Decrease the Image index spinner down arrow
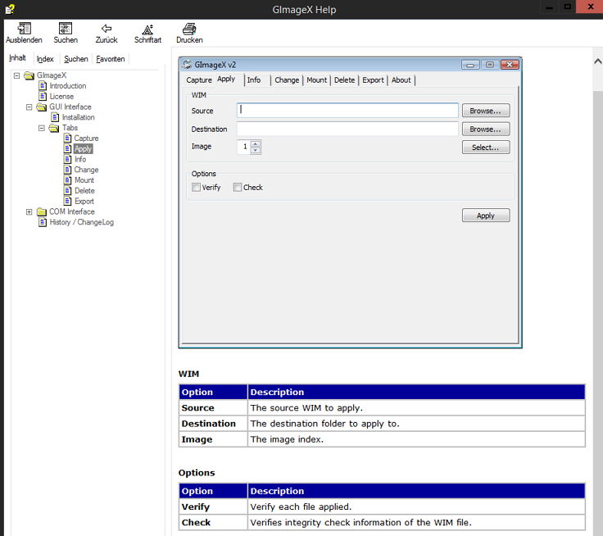The height and width of the screenshot is (536, 603). 256,151
